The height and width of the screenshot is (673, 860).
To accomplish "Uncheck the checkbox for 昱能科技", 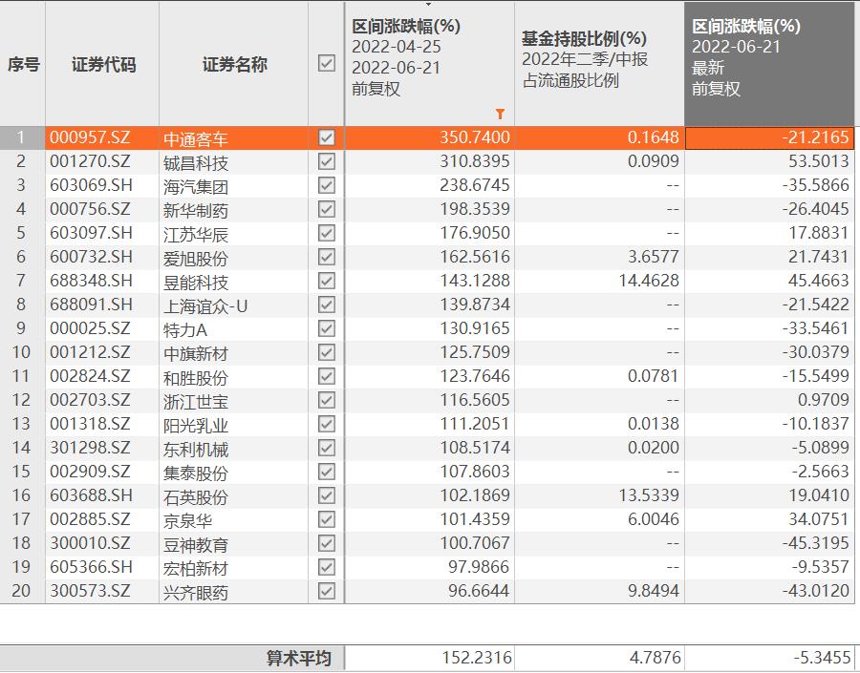I will point(327,281).
